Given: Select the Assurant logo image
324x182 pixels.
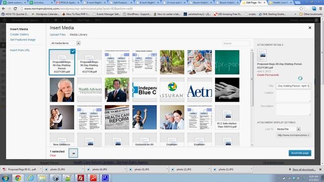Looking at the screenshot, I should click(x=172, y=90).
